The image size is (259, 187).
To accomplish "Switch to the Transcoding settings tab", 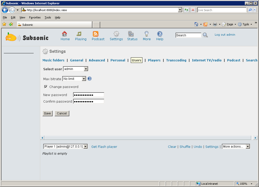I will [176, 60].
